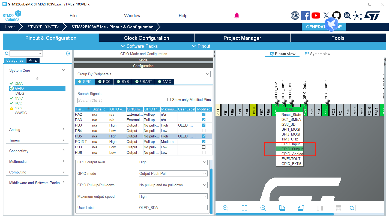This screenshot has width=389, height=219.
Task: Click the network share icon in header
Action: click(357, 16)
